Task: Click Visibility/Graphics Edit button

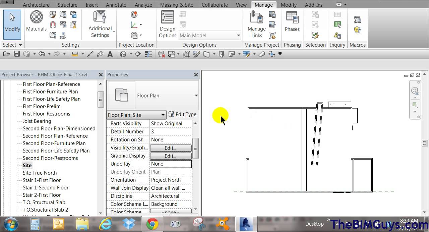Action: tap(171, 148)
